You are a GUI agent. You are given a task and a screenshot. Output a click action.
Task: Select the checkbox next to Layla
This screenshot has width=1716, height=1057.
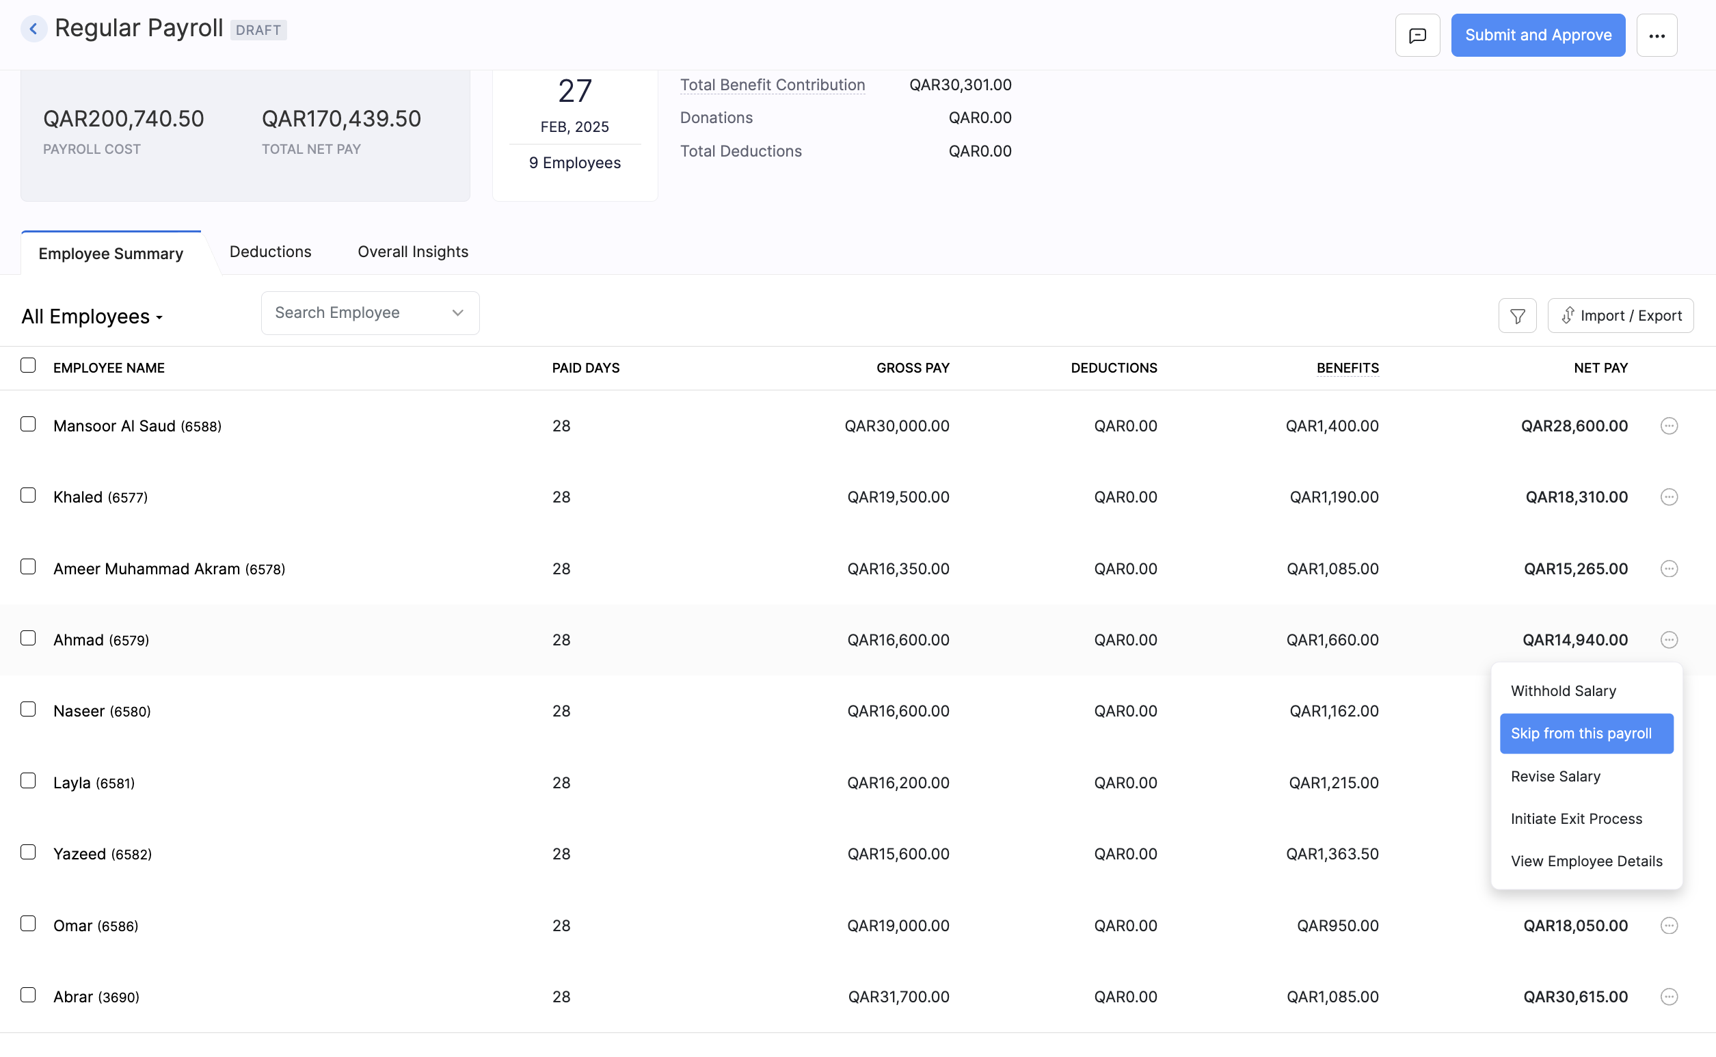point(28,780)
